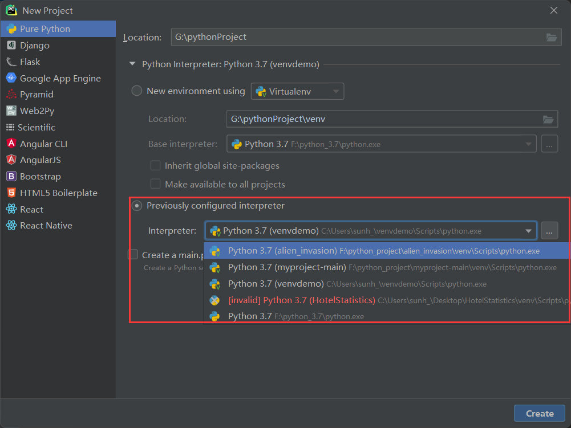Select Django project type

point(58,45)
